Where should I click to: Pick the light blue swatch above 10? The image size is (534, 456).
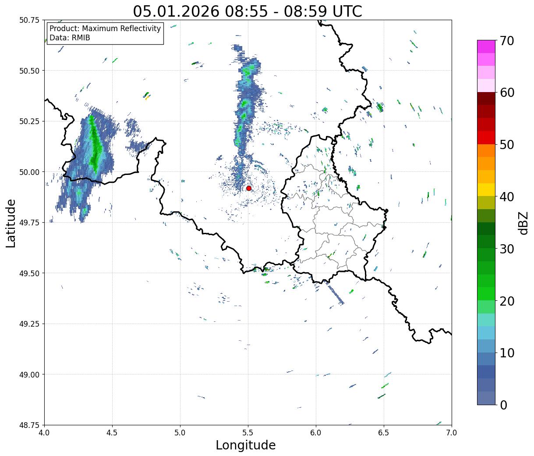(x=486, y=346)
